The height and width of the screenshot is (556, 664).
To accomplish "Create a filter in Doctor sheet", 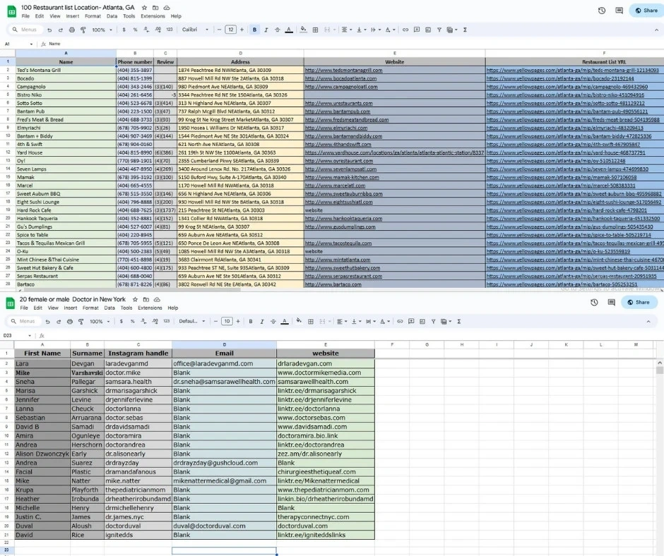I will pos(433,322).
